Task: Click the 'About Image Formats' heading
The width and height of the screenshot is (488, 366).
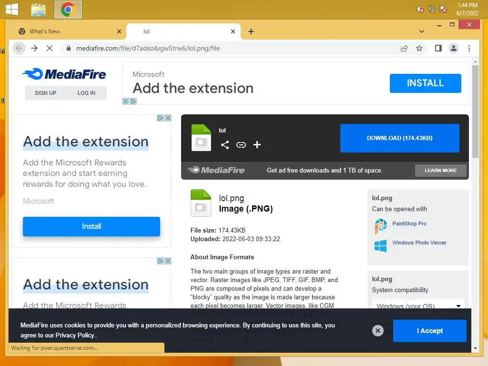Action: tap(222, 257)
